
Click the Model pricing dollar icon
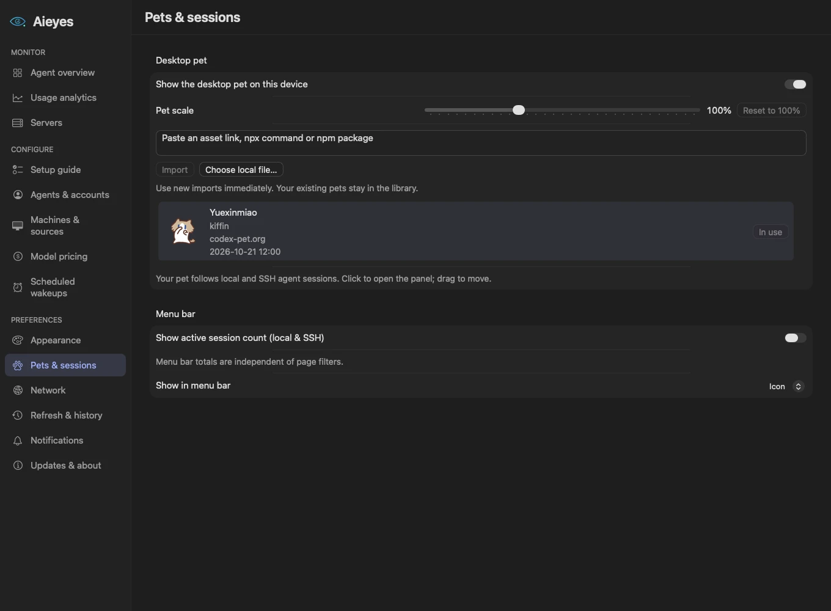(x=18, y=257)
